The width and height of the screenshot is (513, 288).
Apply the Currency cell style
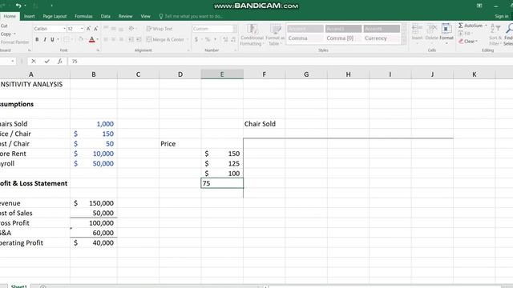point(382,38)
